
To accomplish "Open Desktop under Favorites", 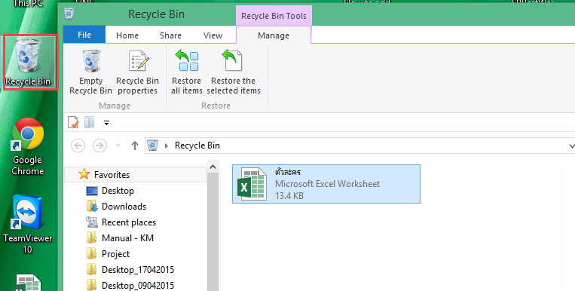I will pos(118,191).
